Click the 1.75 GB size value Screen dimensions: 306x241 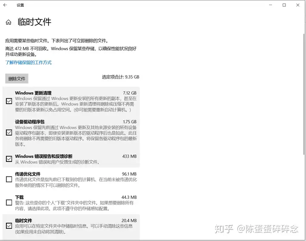pos(130,122)
